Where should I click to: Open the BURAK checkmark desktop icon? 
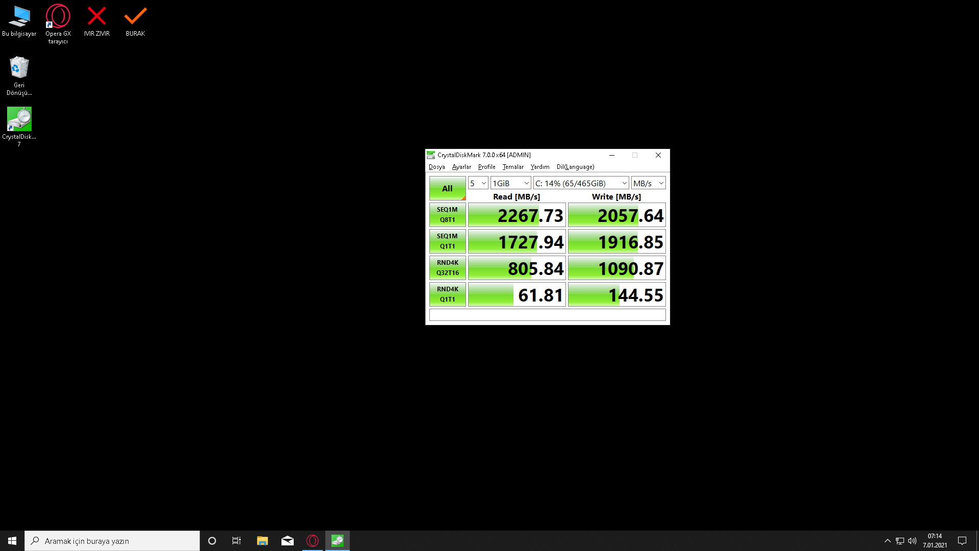point(135,16)
